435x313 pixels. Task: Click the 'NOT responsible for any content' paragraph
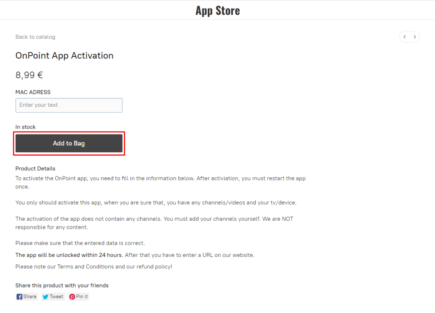154,223
